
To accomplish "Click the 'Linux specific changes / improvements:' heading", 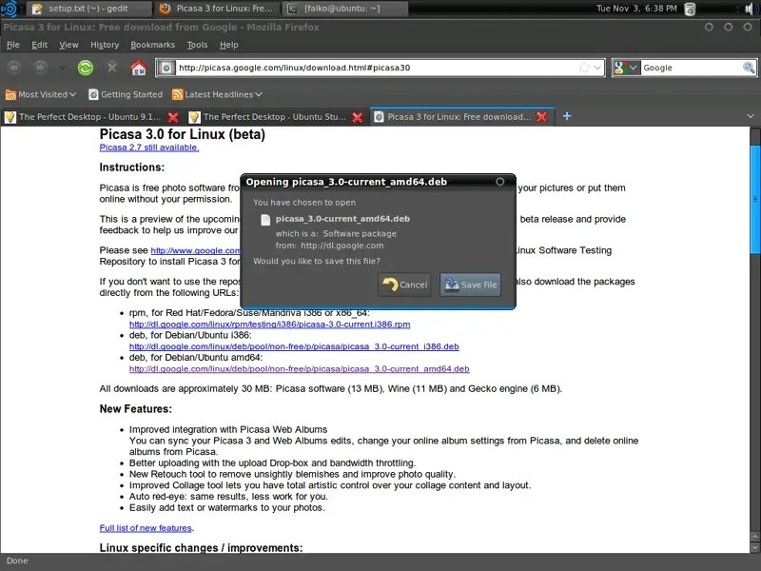I will (201, 548).
